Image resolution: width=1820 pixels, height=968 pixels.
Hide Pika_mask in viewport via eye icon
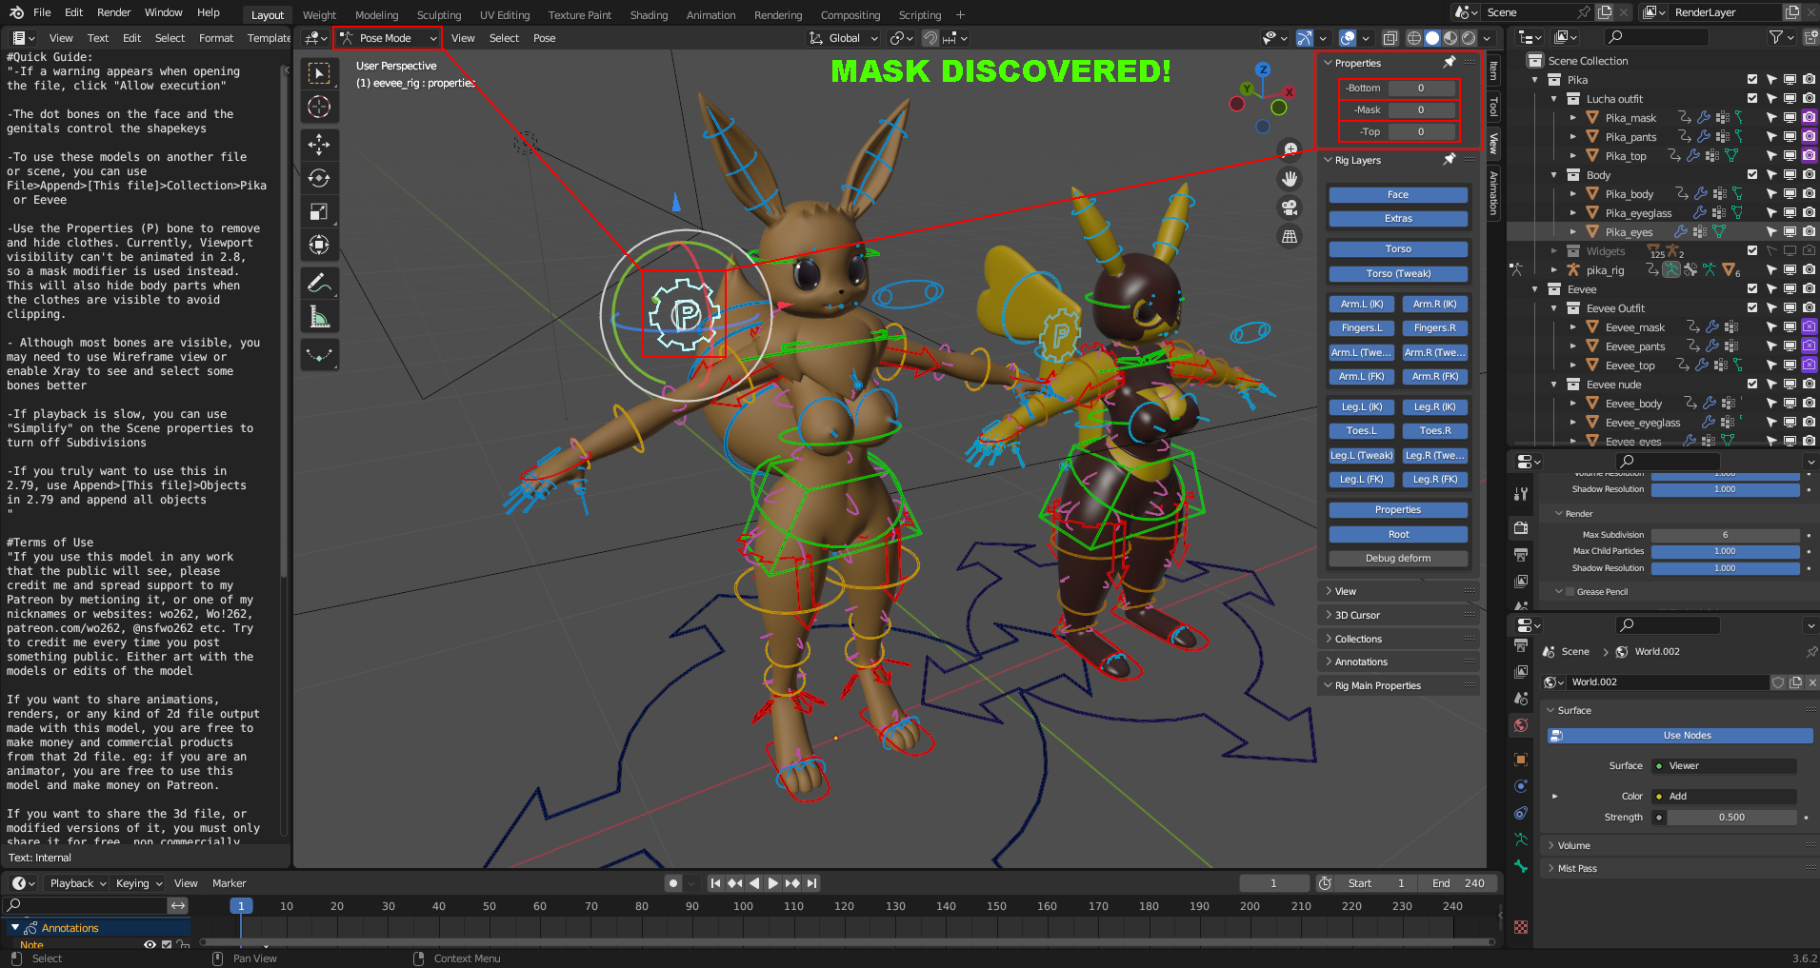tap(1790, 117)
